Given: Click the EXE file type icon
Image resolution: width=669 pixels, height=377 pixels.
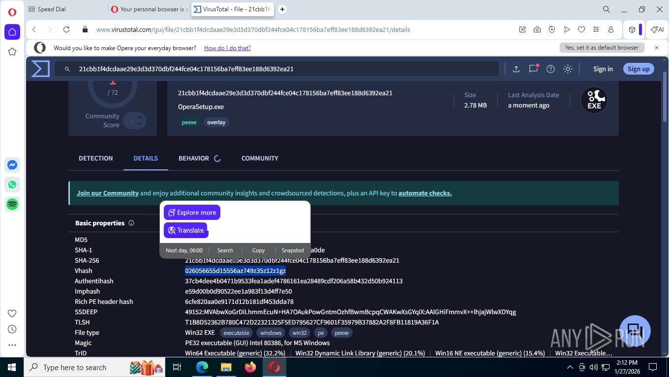Looking at the screenshot, I should [x=594, y=100].
